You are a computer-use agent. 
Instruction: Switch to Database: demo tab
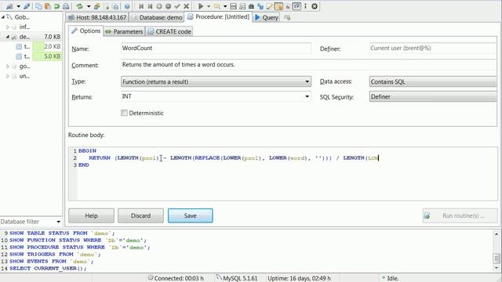pyautogui.click(x=157, y=17)
